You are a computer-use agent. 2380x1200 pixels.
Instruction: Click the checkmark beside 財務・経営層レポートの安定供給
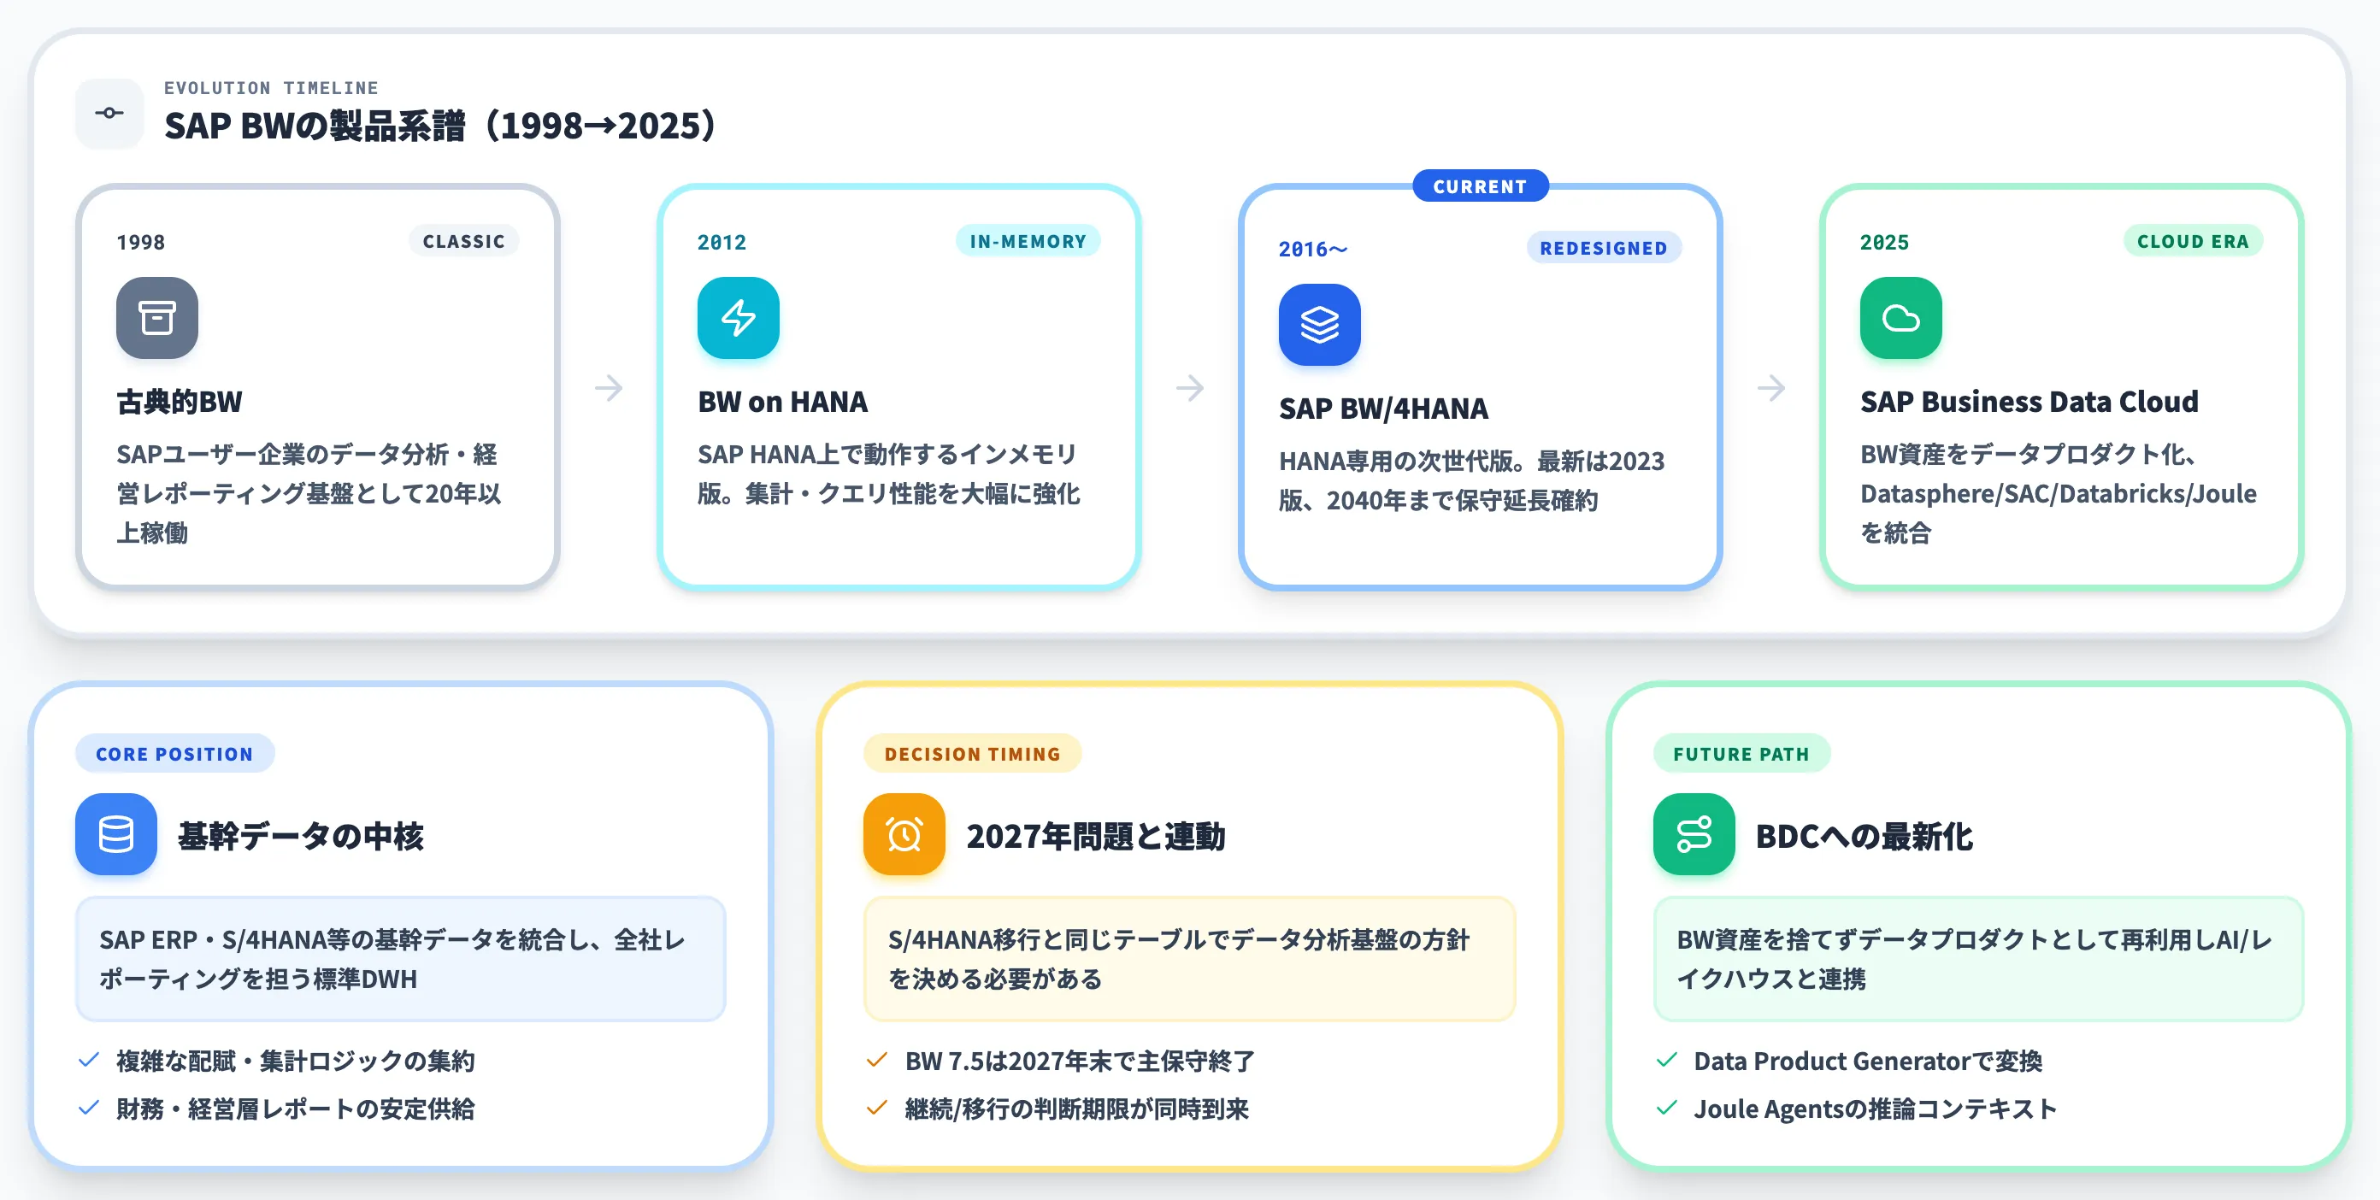coord(89,1108)
